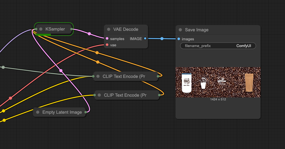The image size is (285, 149).
Task: Click the filename_prefix field showing ComfyUI
Action: pyautogui.click(x=218, y=46)
